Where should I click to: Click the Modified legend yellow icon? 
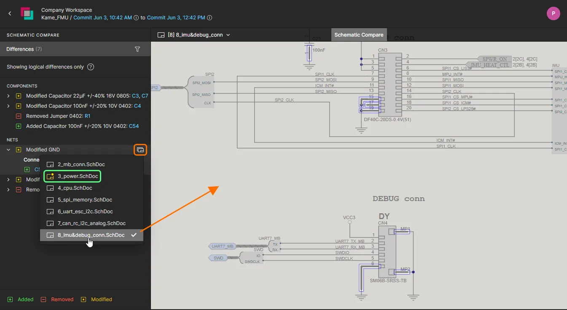point(83,299)
